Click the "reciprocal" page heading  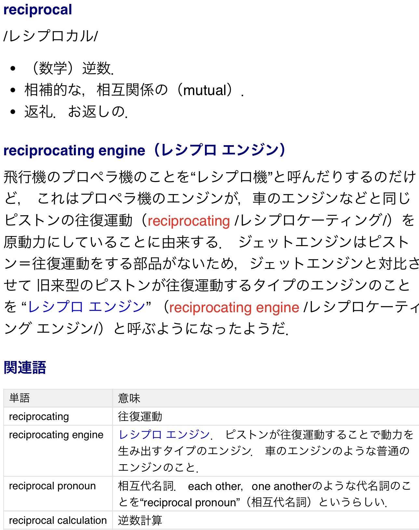[x=38, y=10]
